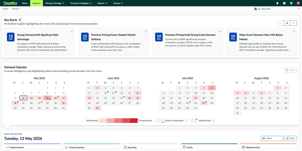Click the Watched Date legend swatch
Screen dimensions: 302x151
pos(194,120)
